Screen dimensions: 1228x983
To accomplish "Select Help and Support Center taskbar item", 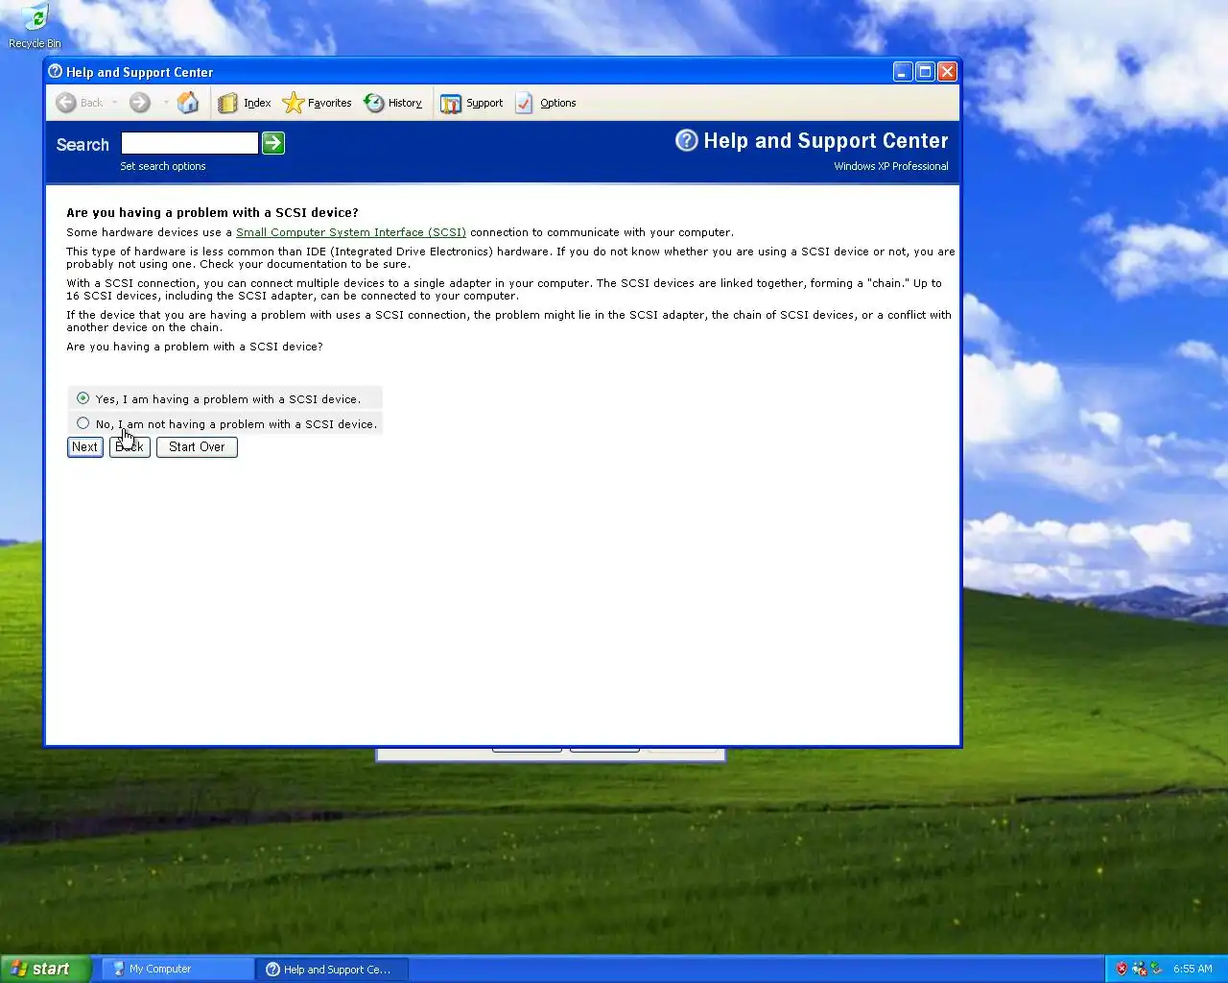I will click(332, 969).
